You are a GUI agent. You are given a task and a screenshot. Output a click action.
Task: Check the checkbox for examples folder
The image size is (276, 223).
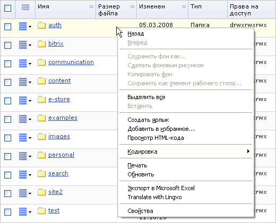click(x=8, y=119)
